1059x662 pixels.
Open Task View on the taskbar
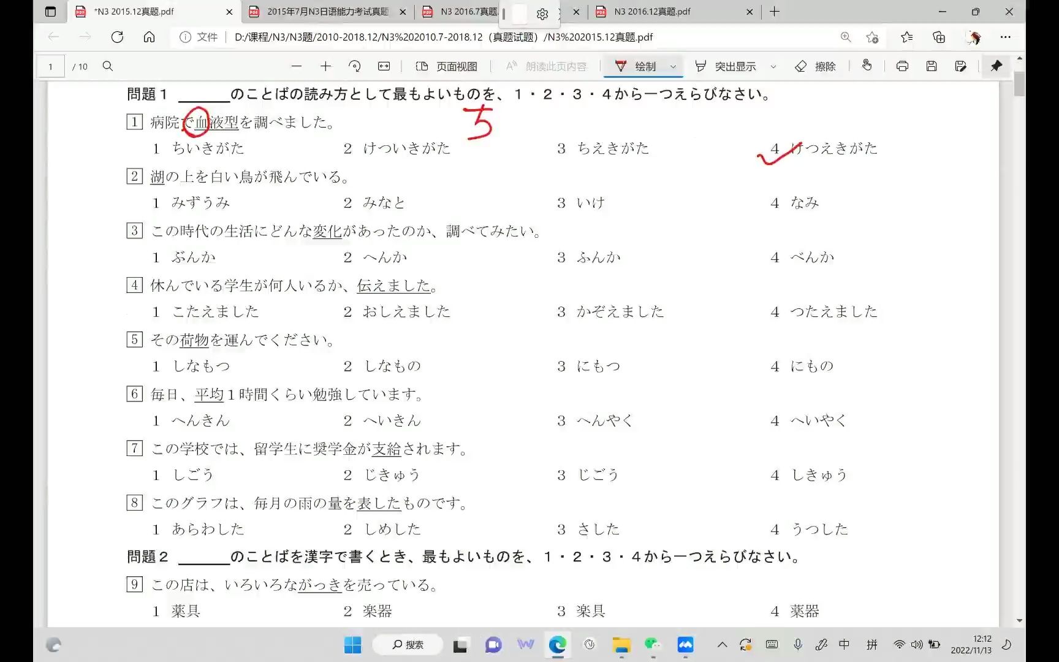461,645
